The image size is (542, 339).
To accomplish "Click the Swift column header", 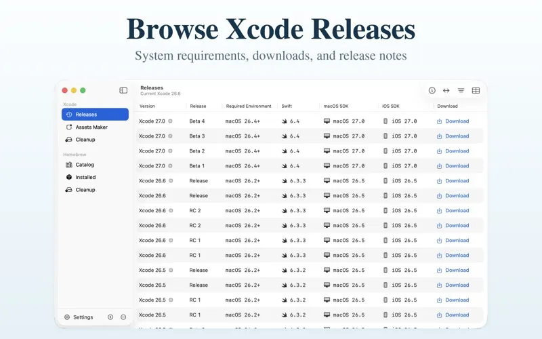I will point(287,106).
